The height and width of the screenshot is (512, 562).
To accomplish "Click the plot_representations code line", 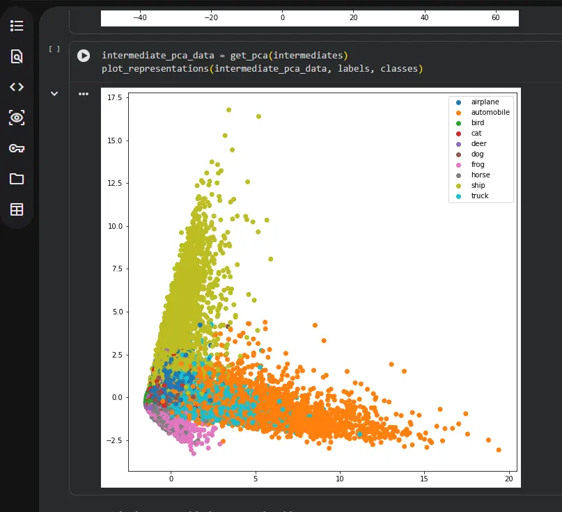I will (x=263, y=69).
